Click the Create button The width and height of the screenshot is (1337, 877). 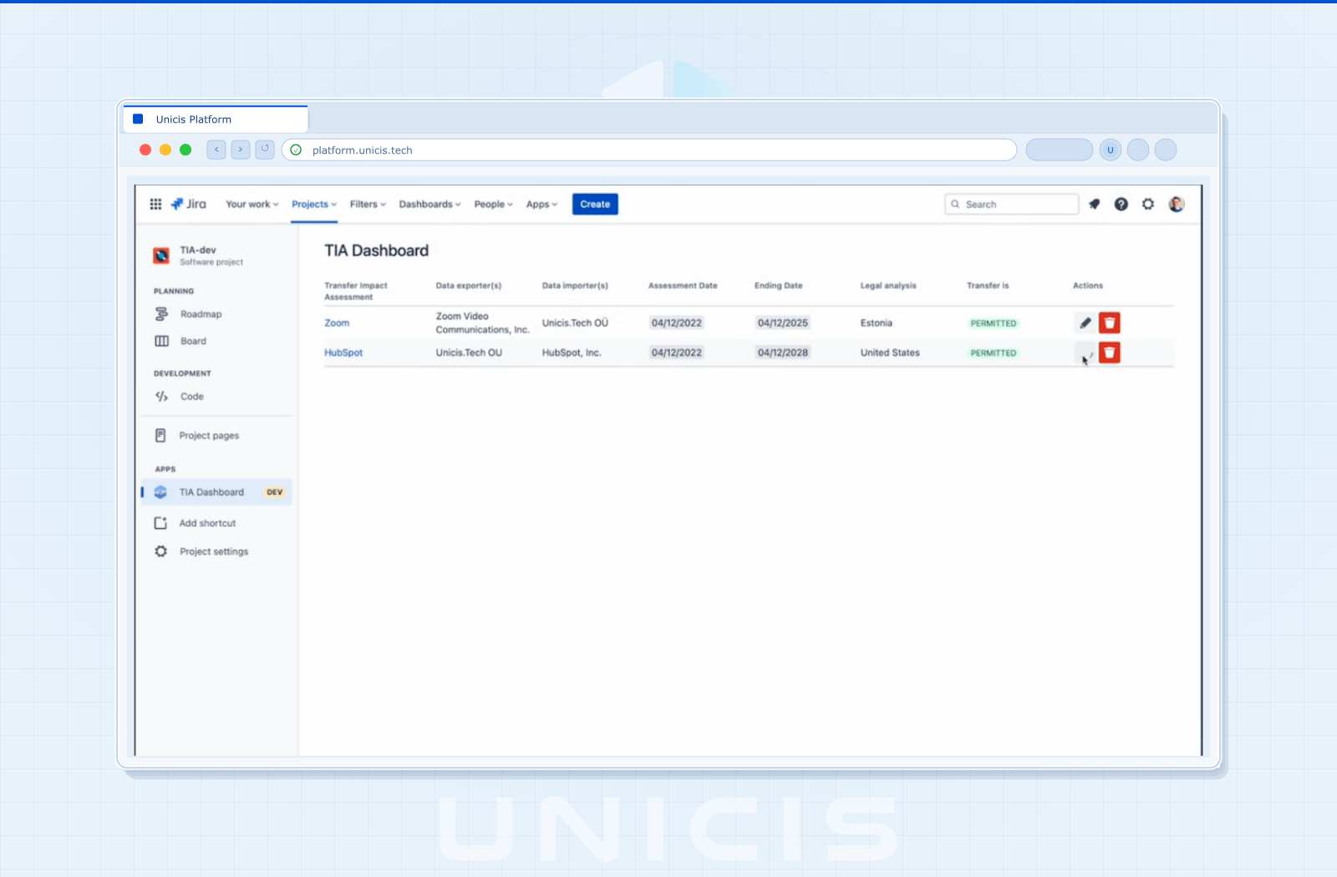pyautogui.click(x=595, y=204)
